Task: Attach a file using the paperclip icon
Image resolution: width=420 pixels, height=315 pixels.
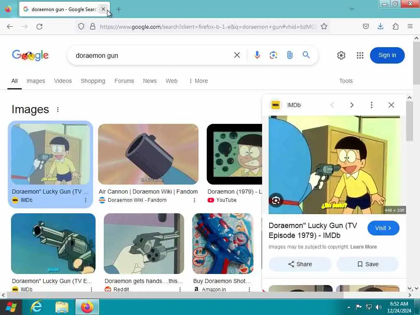Action: point(290,55)
